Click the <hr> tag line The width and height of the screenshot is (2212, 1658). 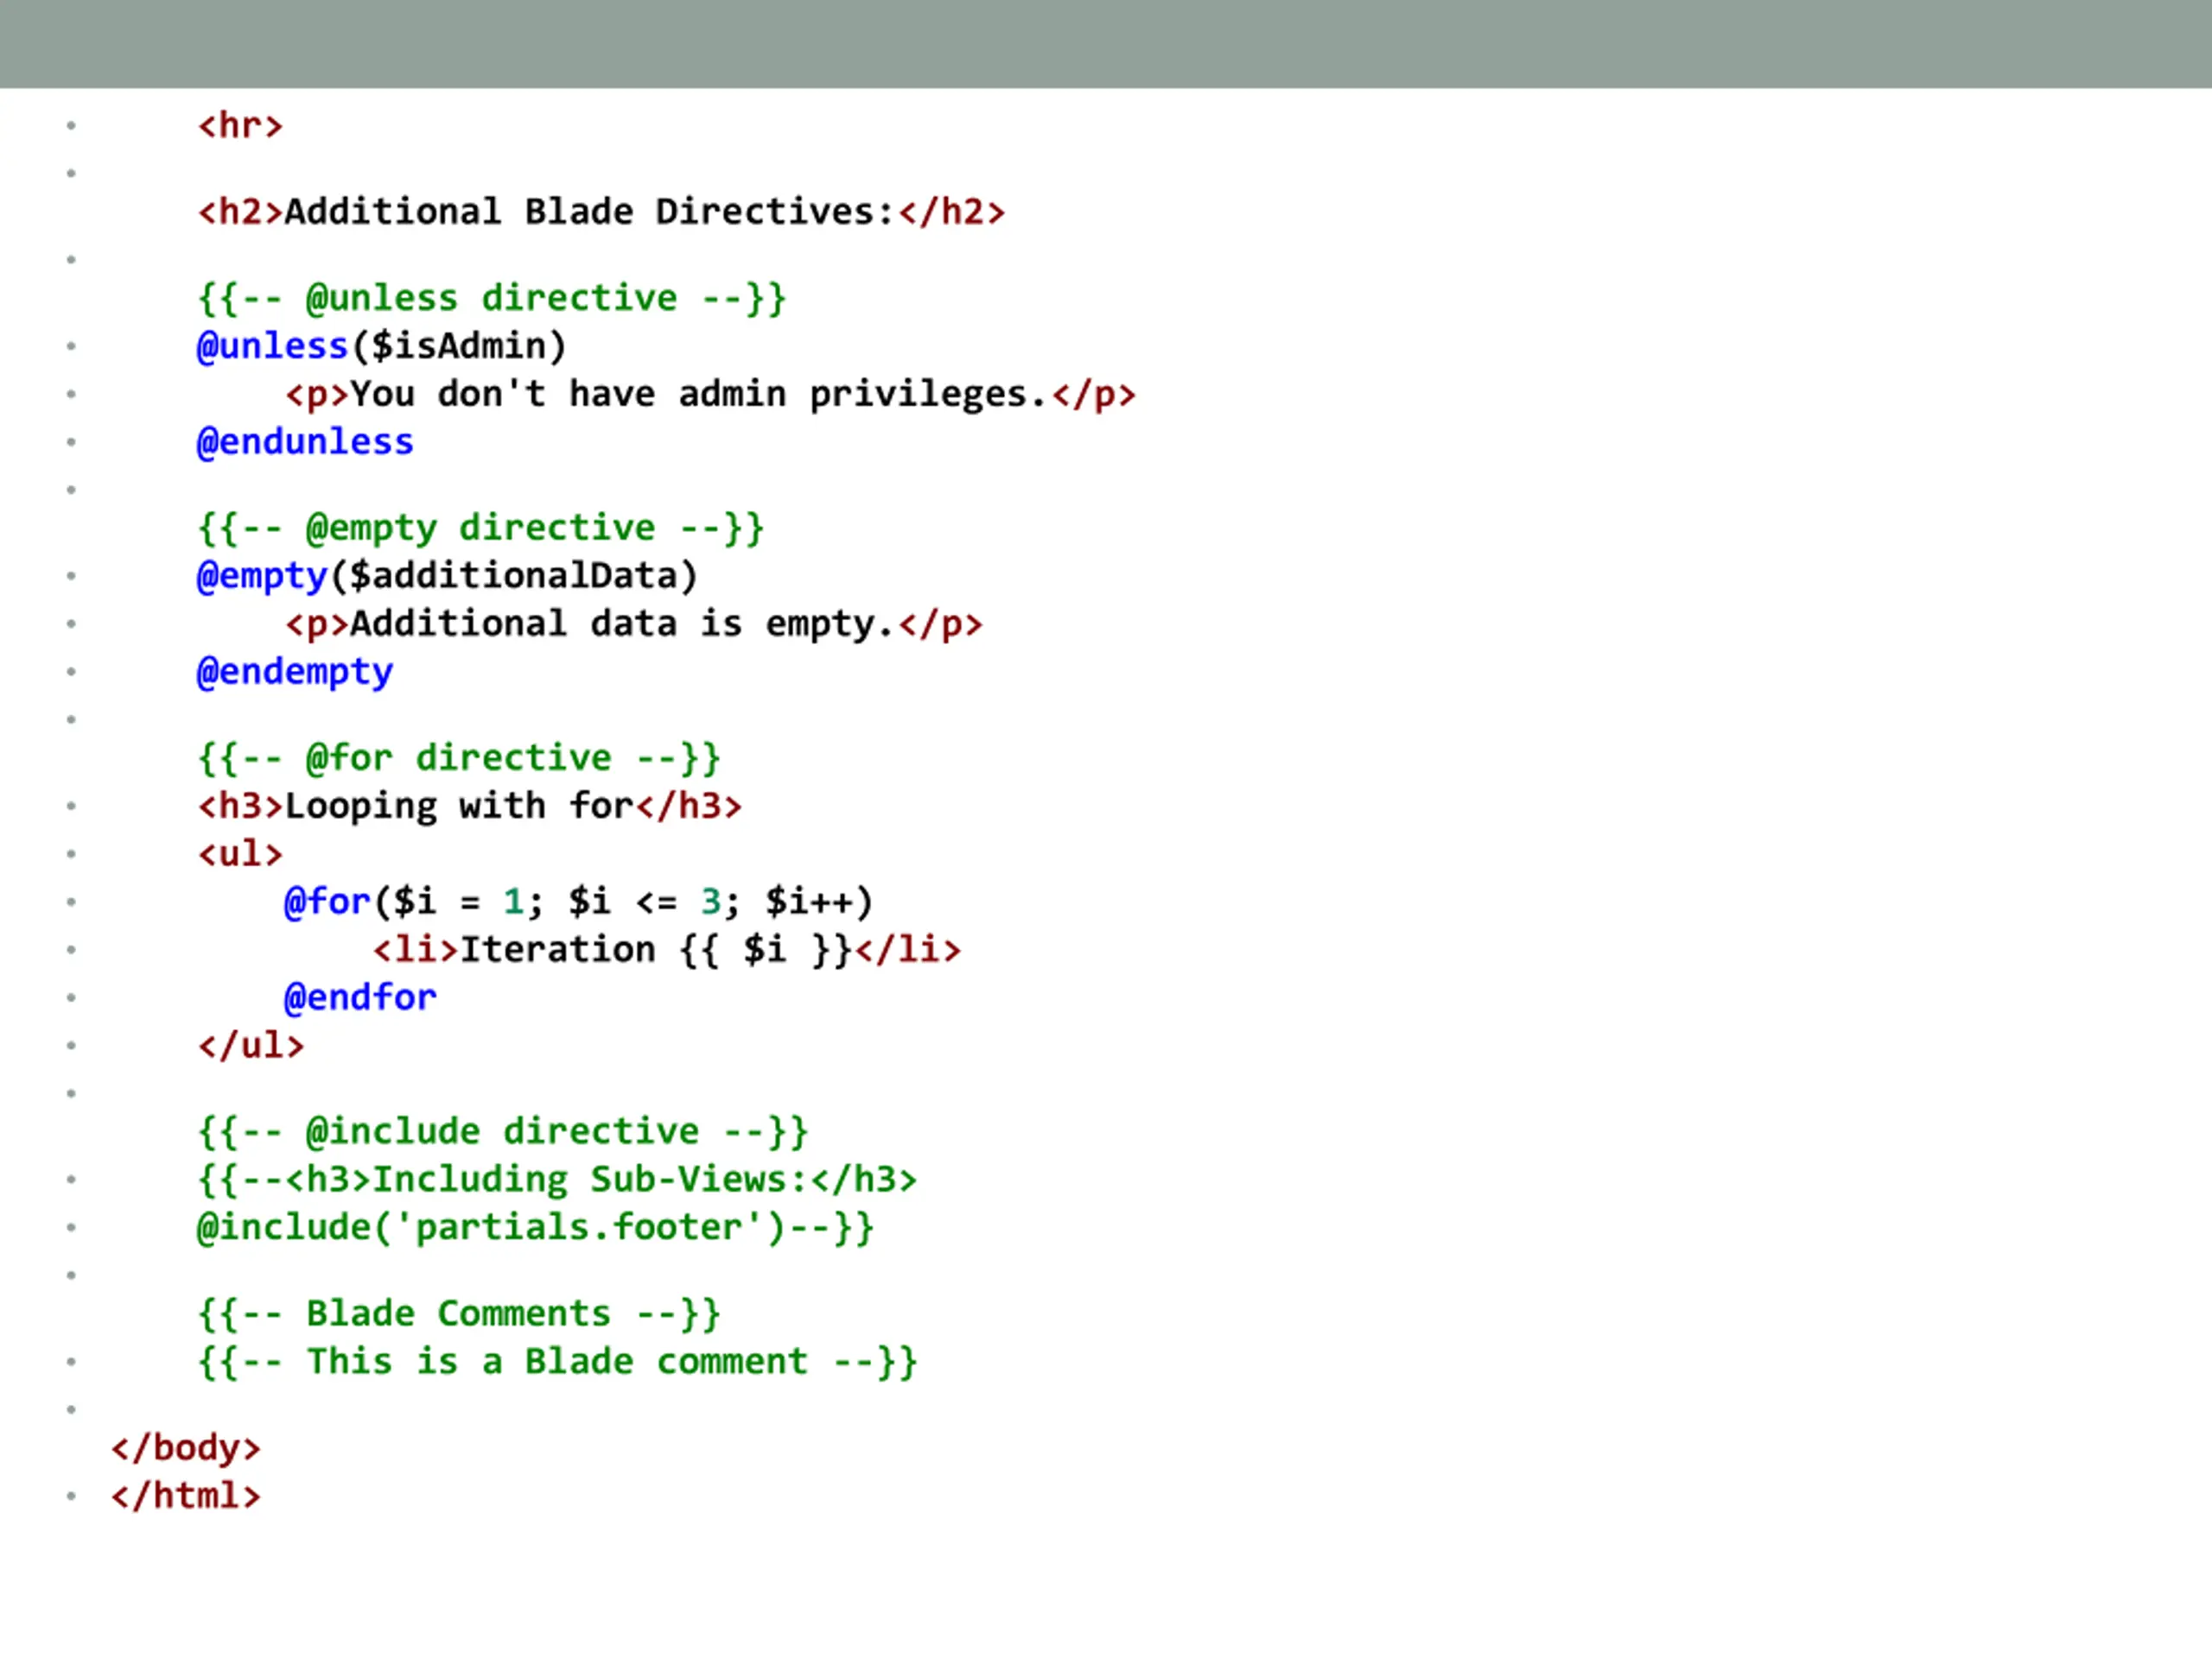click(240, 126)
